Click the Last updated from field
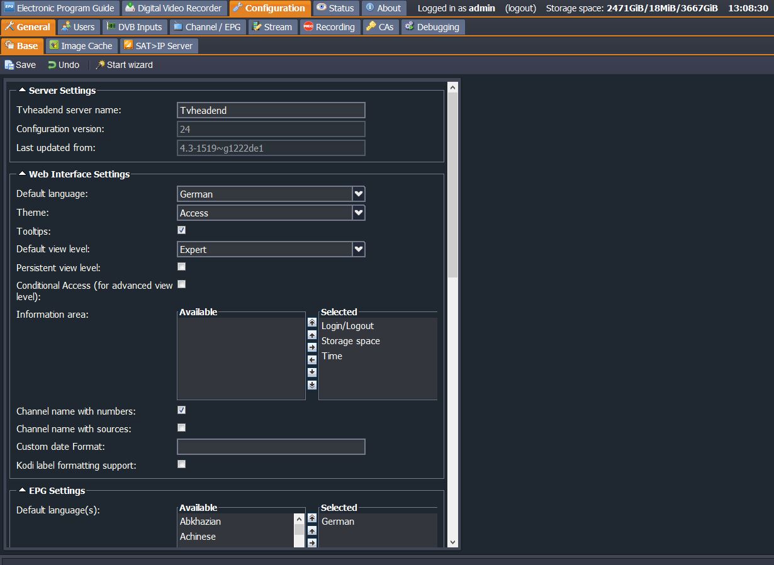 click(x=271, y=148)
